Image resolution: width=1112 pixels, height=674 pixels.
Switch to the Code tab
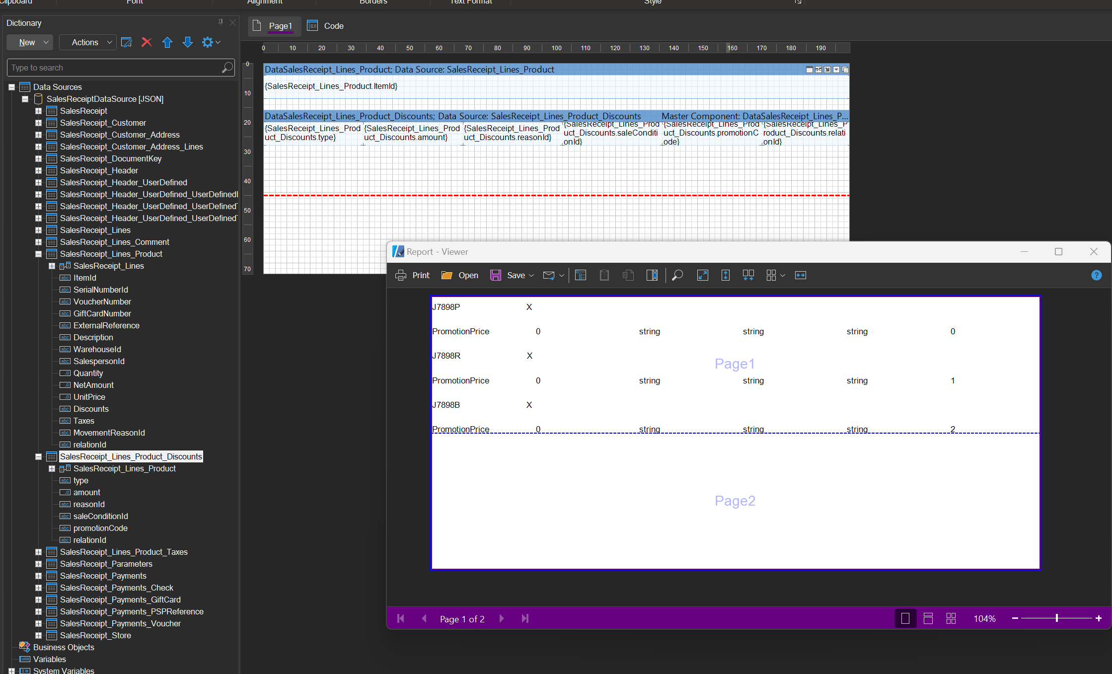tap(325, 26)
